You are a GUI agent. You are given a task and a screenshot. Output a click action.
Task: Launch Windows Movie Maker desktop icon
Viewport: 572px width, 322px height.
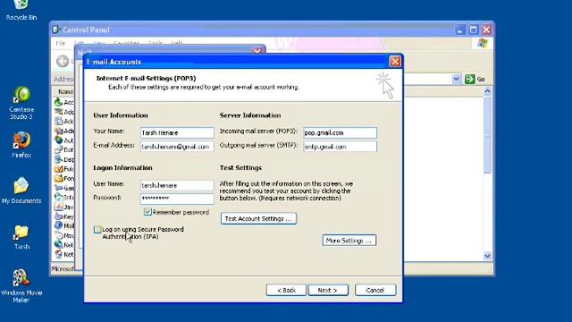21,286
